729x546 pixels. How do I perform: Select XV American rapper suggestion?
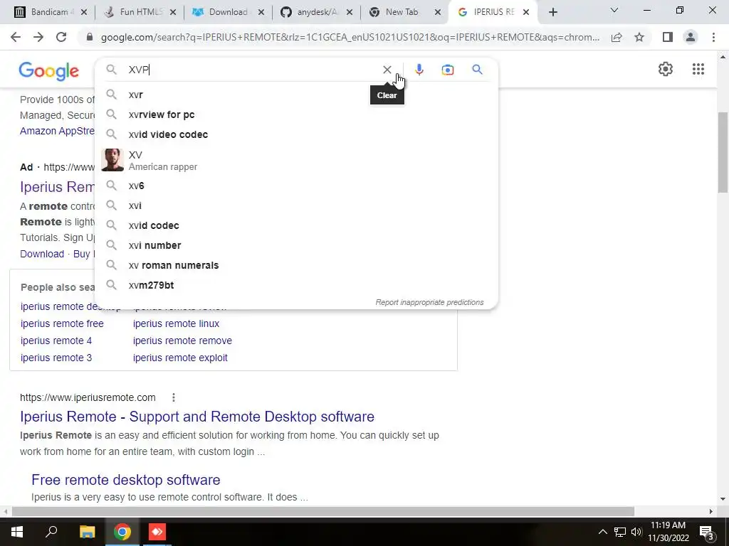coord(296,160)
